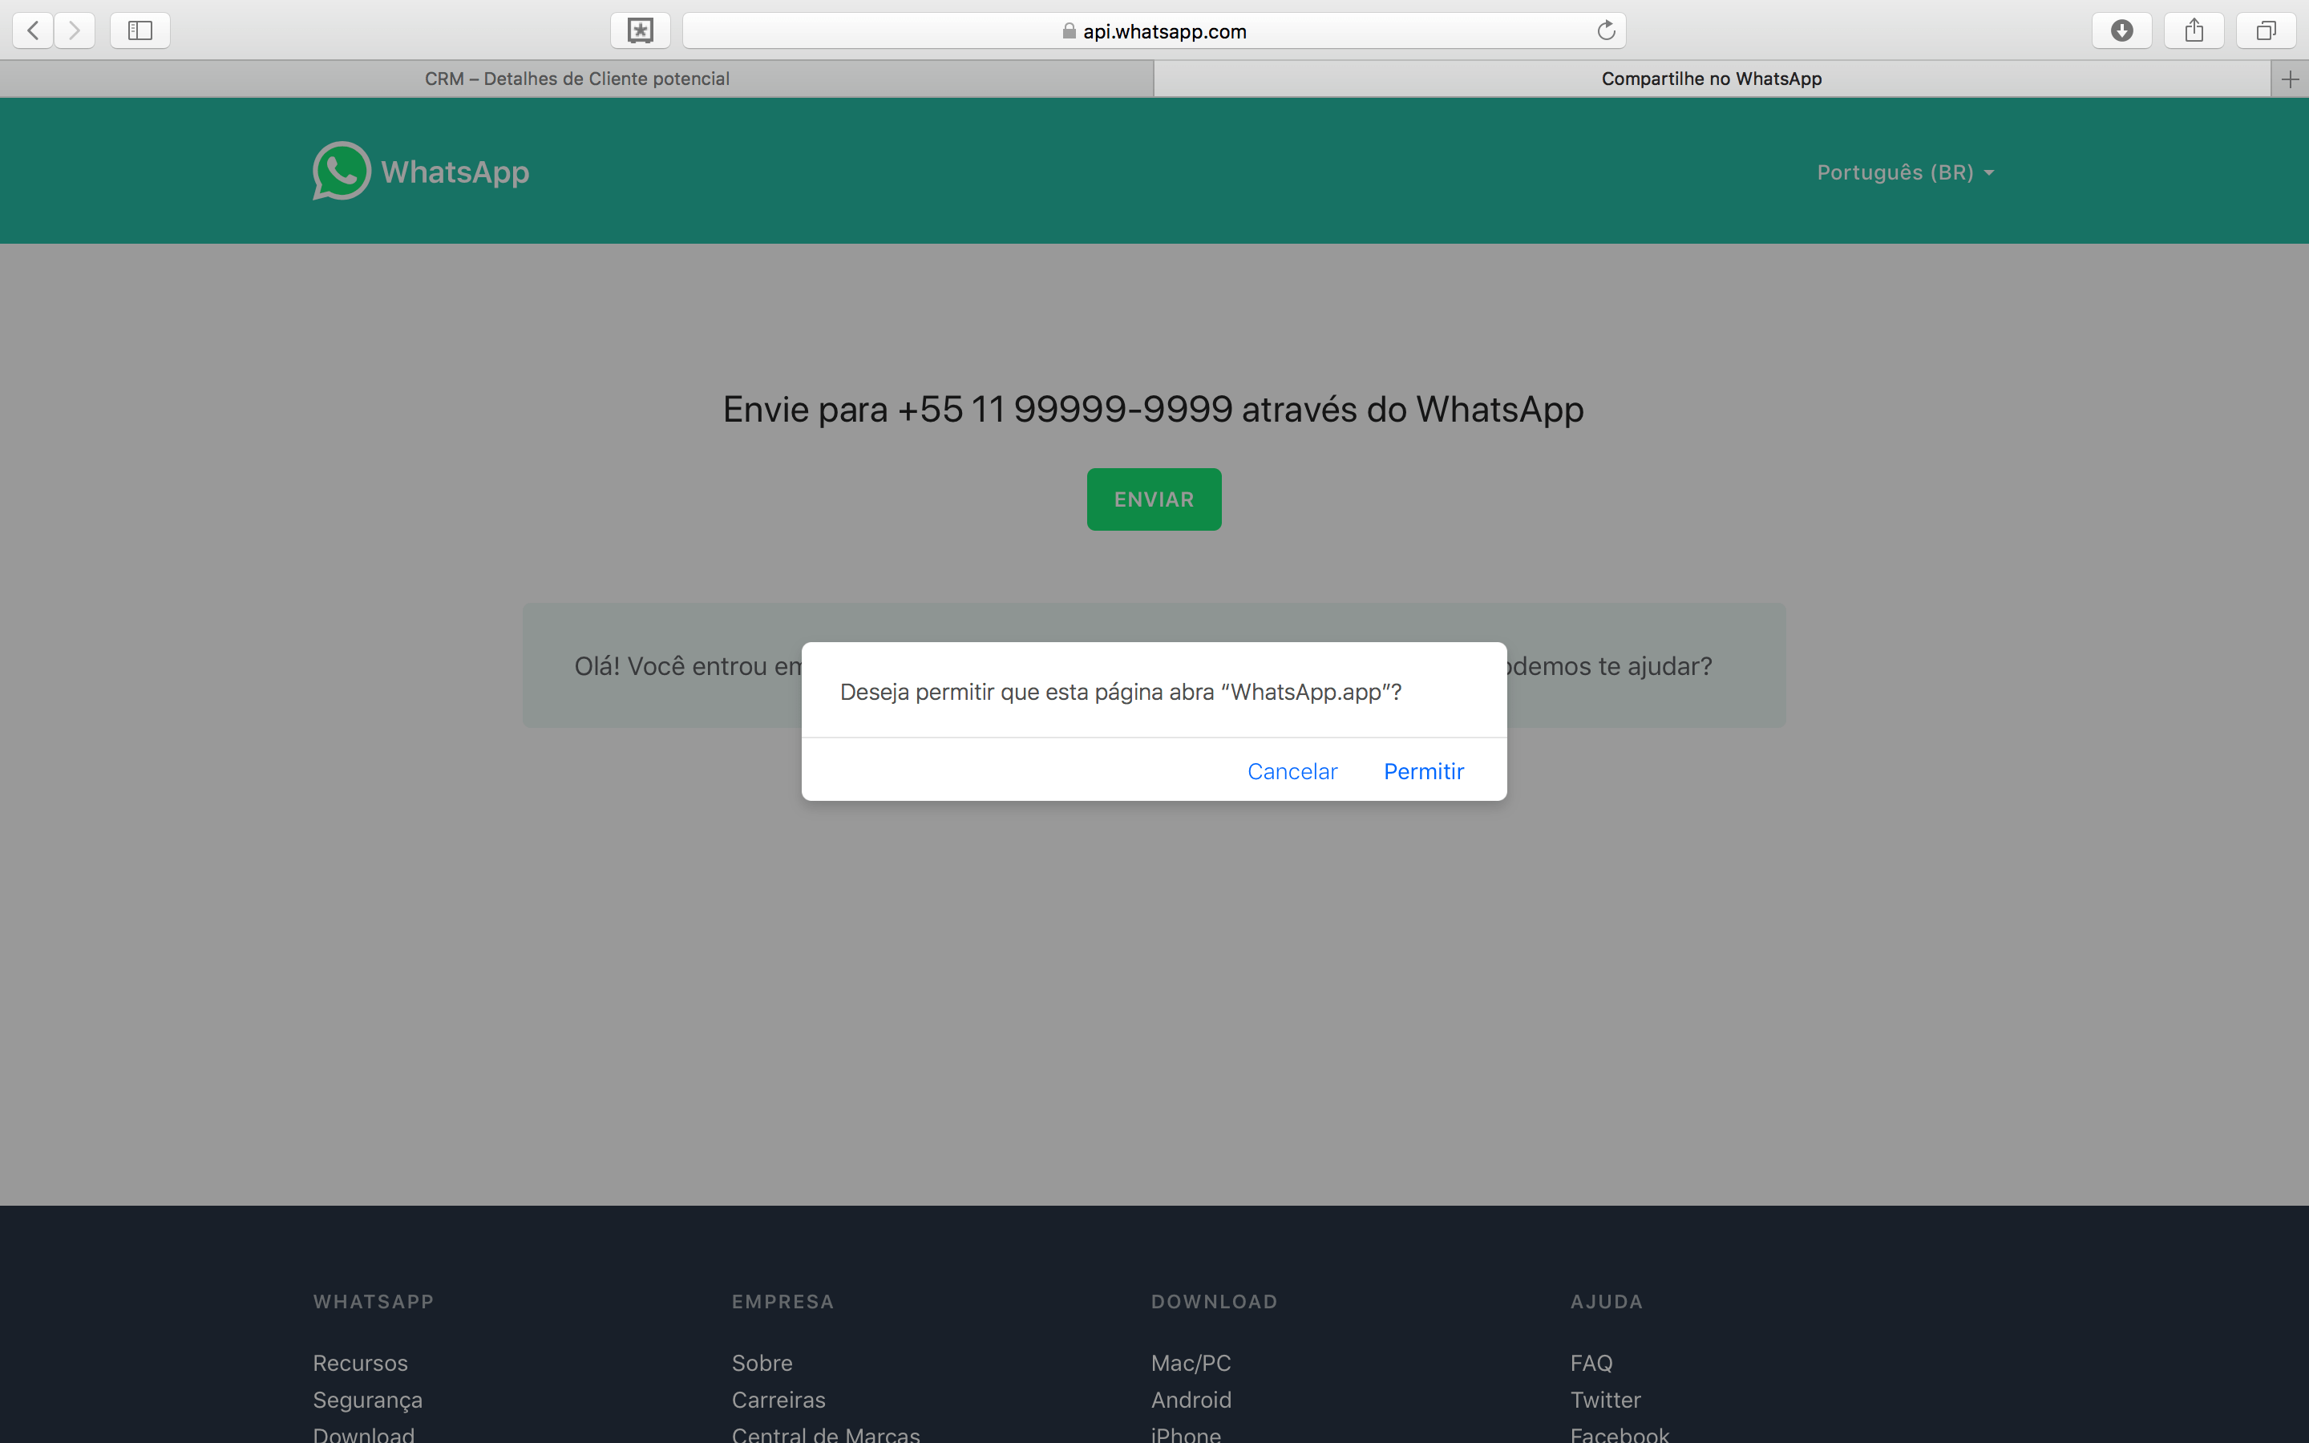
Task: Reload the page with the refresh icon
Action: (1606, 30)
